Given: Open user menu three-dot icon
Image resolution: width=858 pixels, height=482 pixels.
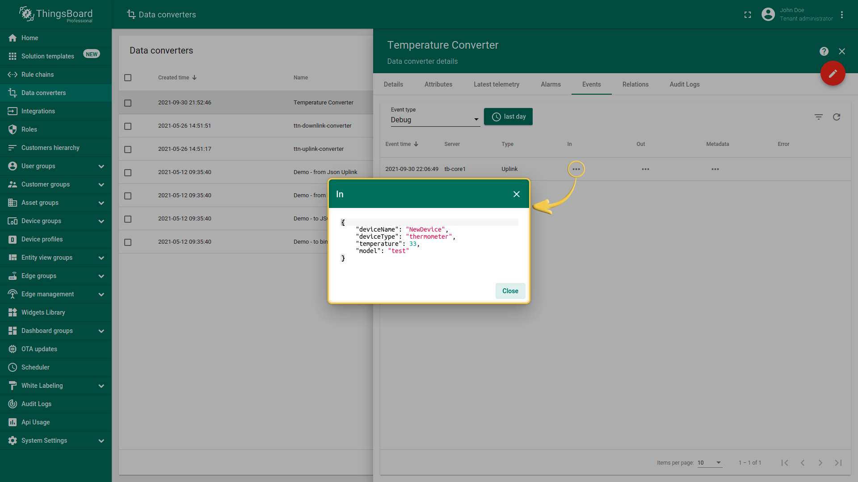Looking at the screenshot, I should point(842,15).
